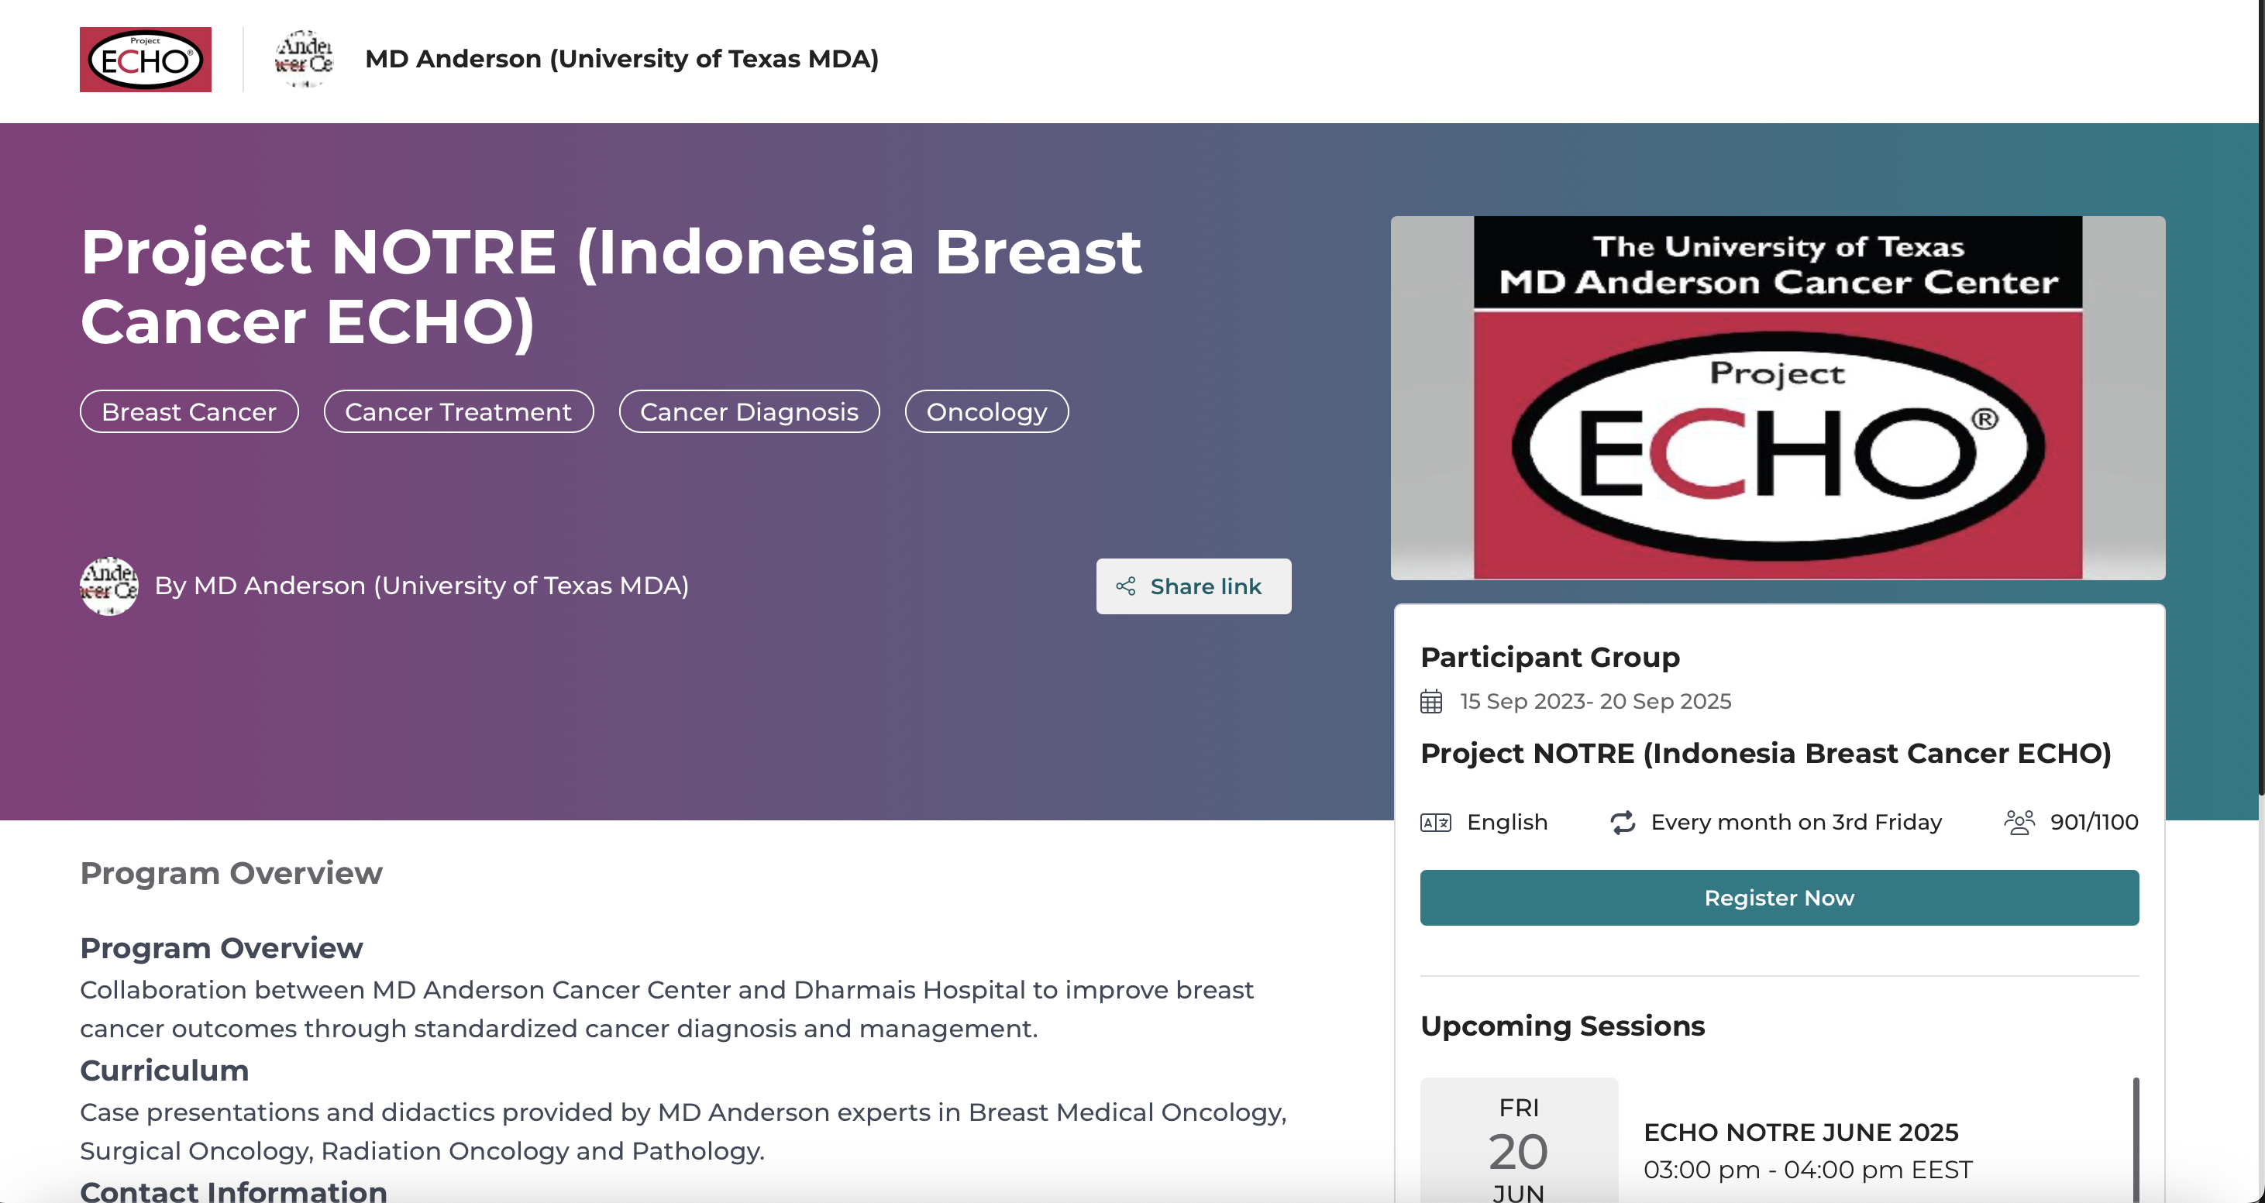This screenshot has height=1203, width=2265.
Task: Click the recurrence arrows icon near monthly schedule
Action: tap(1623, 822)
